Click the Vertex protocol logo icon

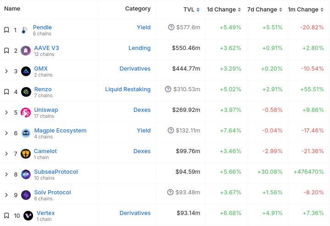pyautogui.click(x=28, y=216)
